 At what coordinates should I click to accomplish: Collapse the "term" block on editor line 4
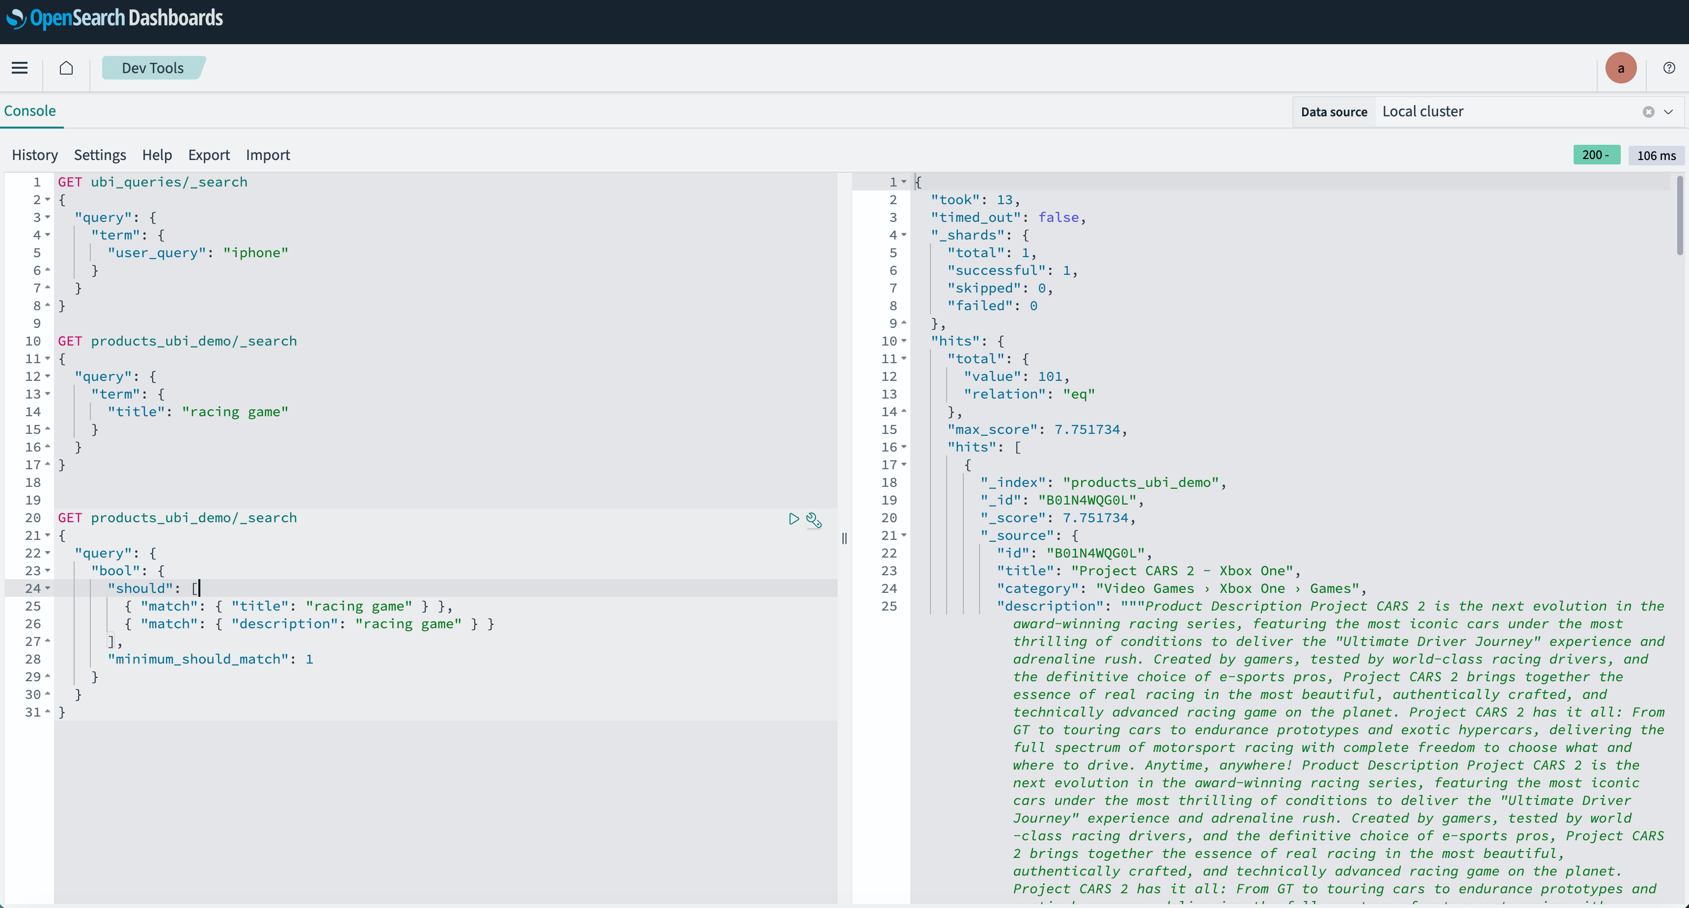point(48,236)
